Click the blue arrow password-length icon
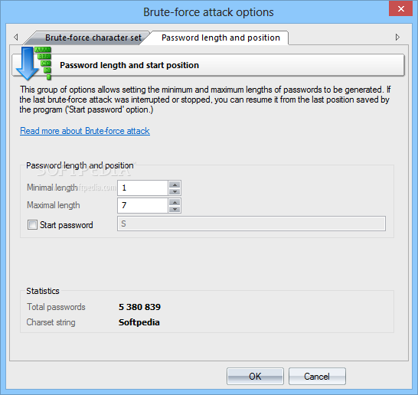The image size is (418, 395). click(x=33, y=64)
